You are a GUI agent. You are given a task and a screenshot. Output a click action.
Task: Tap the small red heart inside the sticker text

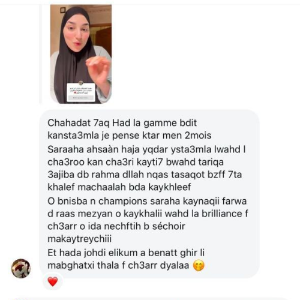pyautogui.click(x=75, y=93)
